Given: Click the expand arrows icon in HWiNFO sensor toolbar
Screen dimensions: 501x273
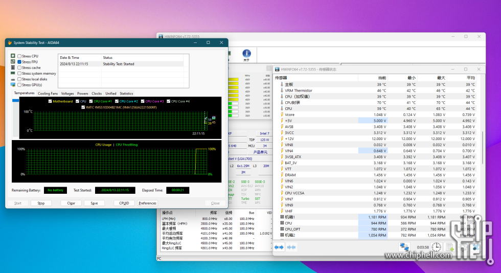Looking at the screenshot, I should 279,247.
